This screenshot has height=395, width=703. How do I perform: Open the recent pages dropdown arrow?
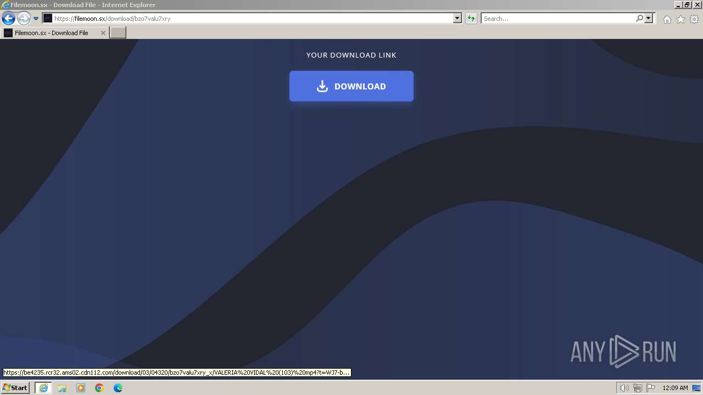click(x=36, y=19)
